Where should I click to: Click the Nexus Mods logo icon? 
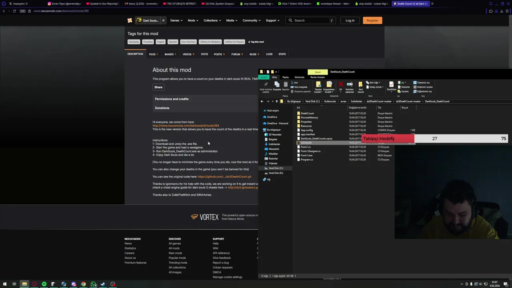pyautogui.click(x=130, y=20)
